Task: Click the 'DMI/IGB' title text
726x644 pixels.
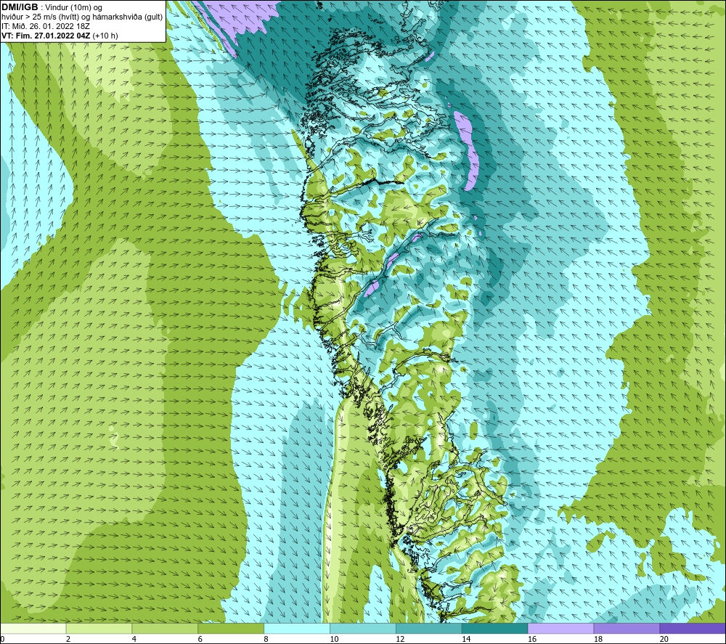Action: pos(20,7)
